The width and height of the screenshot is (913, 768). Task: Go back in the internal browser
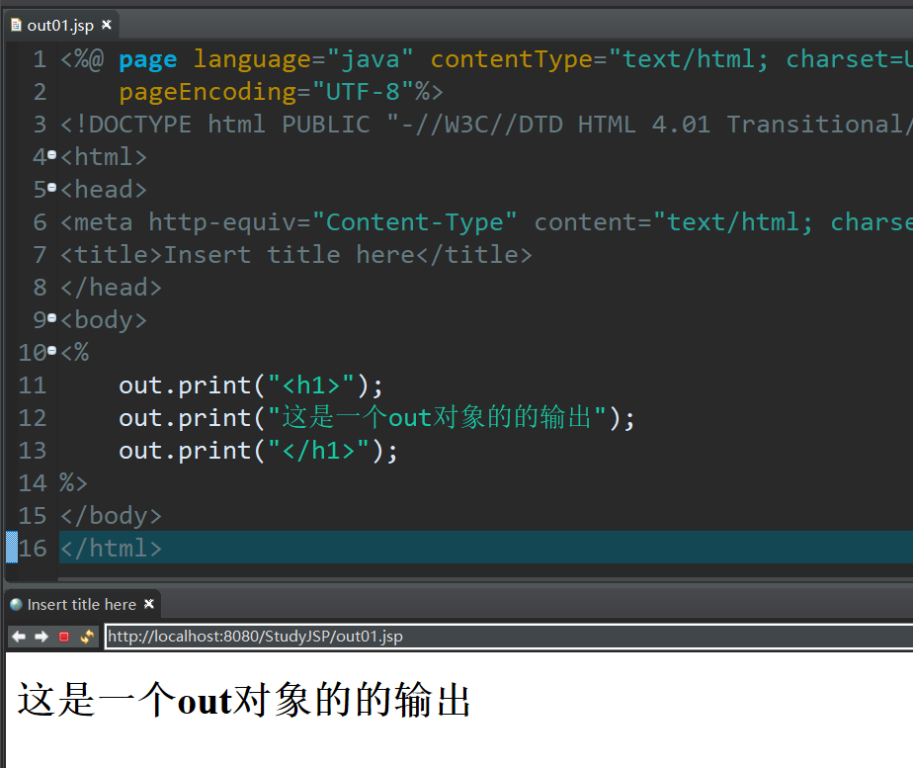(19, 637)
